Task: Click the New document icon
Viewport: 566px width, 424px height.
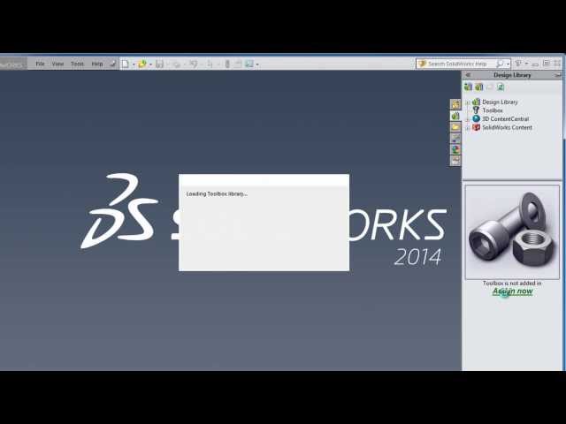Action: pyautogui.click(x=125, y=64)
